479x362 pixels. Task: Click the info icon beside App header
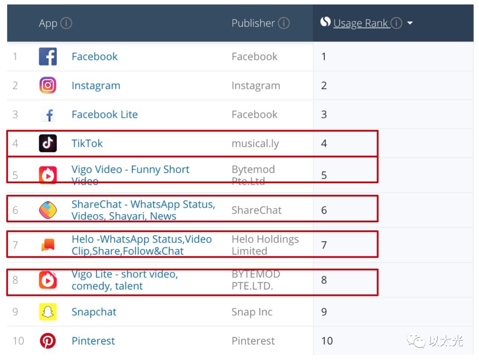(66, 23)
